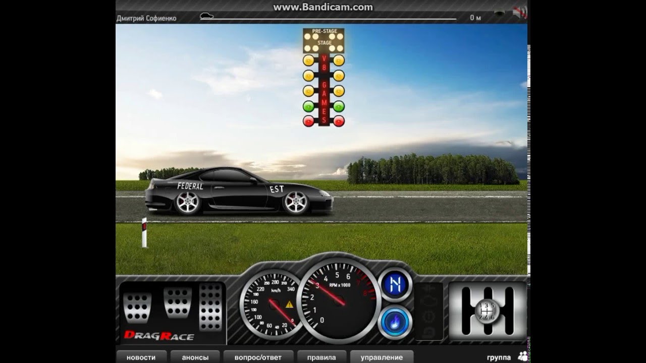Viewport: 646px width, 363px height.
Task: Click the camera dome icon near sound
Action: (499, 13)
